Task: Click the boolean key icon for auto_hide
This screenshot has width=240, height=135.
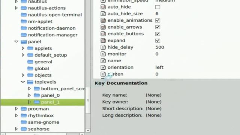Action: pos(103,7)
